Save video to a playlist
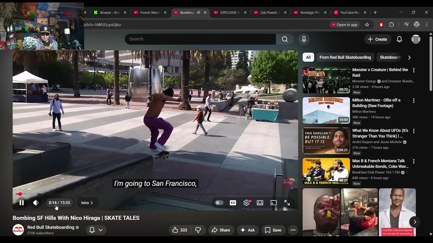The height and width of the screenshot is (243, 433). pos(273,230)
